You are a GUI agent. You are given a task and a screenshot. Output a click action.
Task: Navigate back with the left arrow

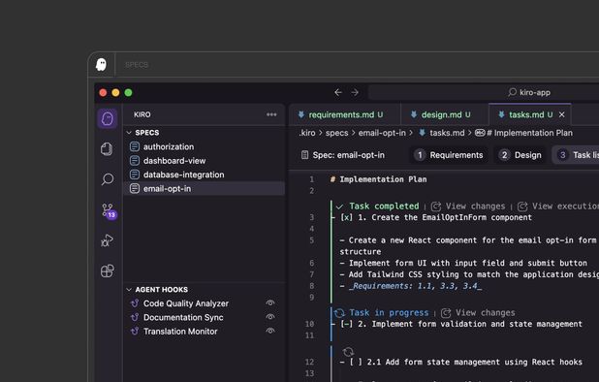338,92
